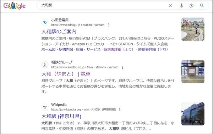213x134 pixels.
Task: Open the 店舗・サービス sitelink
Action: click(88, 49)
